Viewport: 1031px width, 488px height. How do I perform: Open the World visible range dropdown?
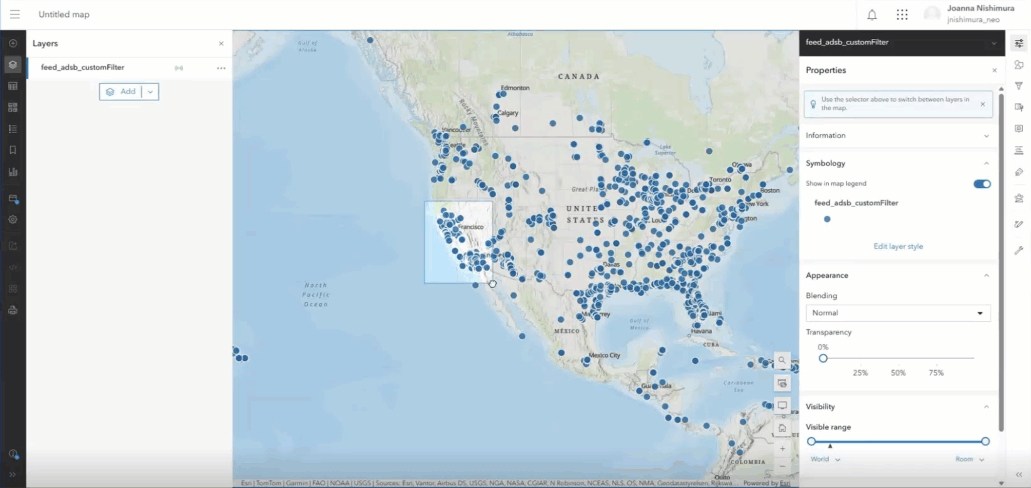coord(825,459)
